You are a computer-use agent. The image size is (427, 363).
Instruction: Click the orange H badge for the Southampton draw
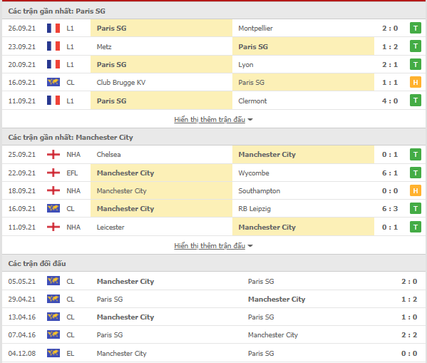[x=416, y=190]
